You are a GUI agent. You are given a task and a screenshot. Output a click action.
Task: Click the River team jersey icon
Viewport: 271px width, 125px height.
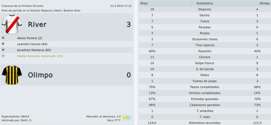(12, 24)
